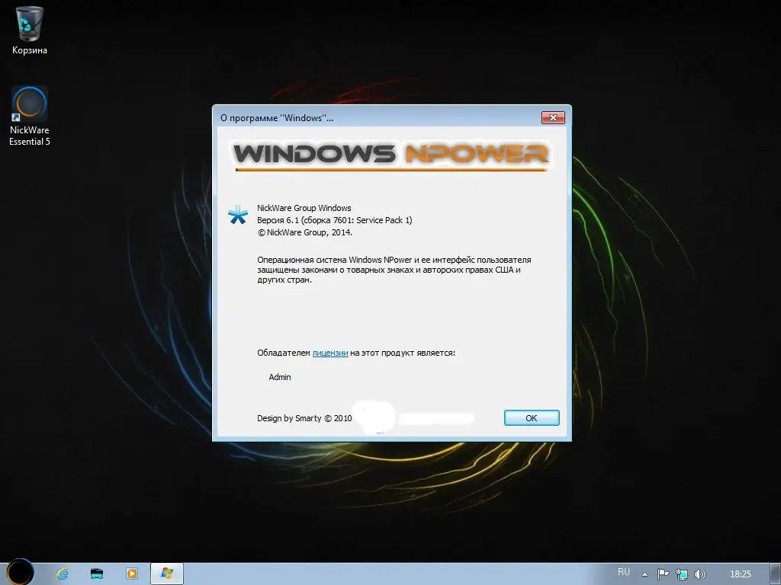Click the dialog title "О программе "Windows"..."
Image resolution: width=781 pixels, height=585 pixels.
[x=277, y=118]
